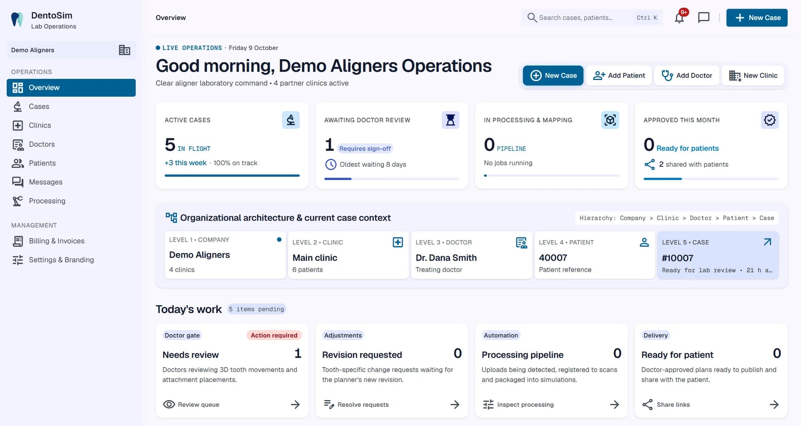Open Doctors in the sidebar
This screenshot has width=801, height=426.
point(71,144)
